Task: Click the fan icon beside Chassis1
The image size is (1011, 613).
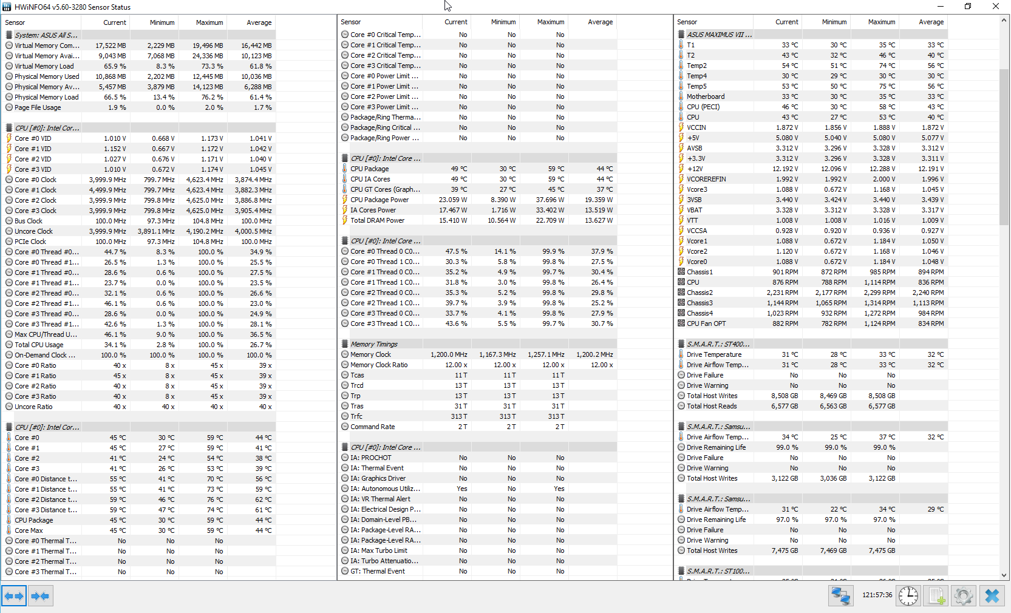Action: point(681,272)
